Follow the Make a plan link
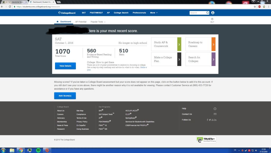 click(x=143, y=68)
